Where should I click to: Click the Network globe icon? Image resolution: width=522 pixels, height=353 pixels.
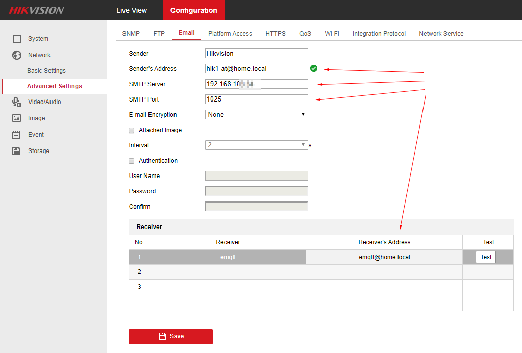(x=17, y=55)
